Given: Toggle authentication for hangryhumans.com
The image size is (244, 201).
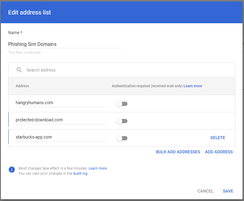Looking at the screenshot, I should pyautogui.click(x=122, y=104).
